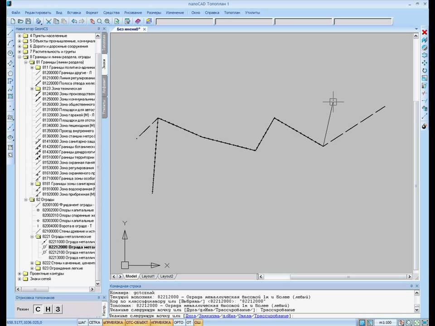435x326 pixels.
Task: Toggle the ОТ status bar button
Action: point(189,322)
